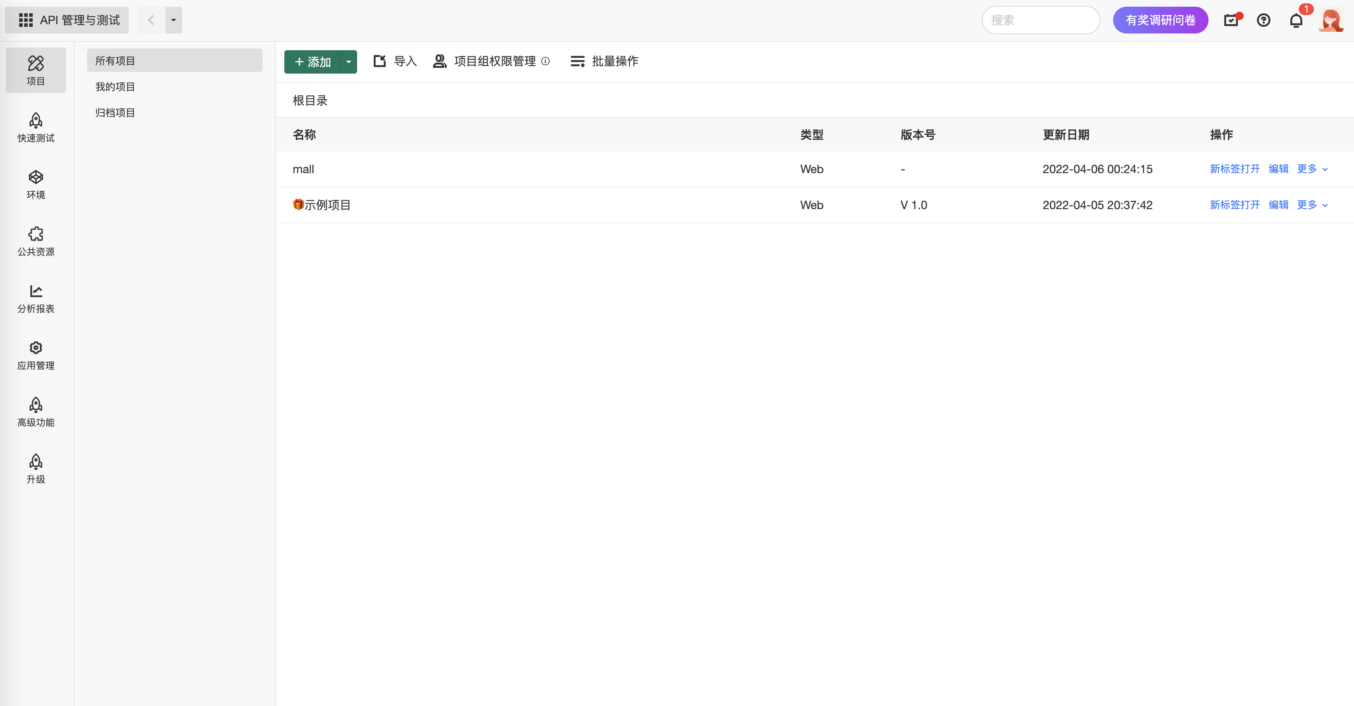The image size is (1354, 706).
Task: Select 我的项目 in the project list
Action: [115, 87]
